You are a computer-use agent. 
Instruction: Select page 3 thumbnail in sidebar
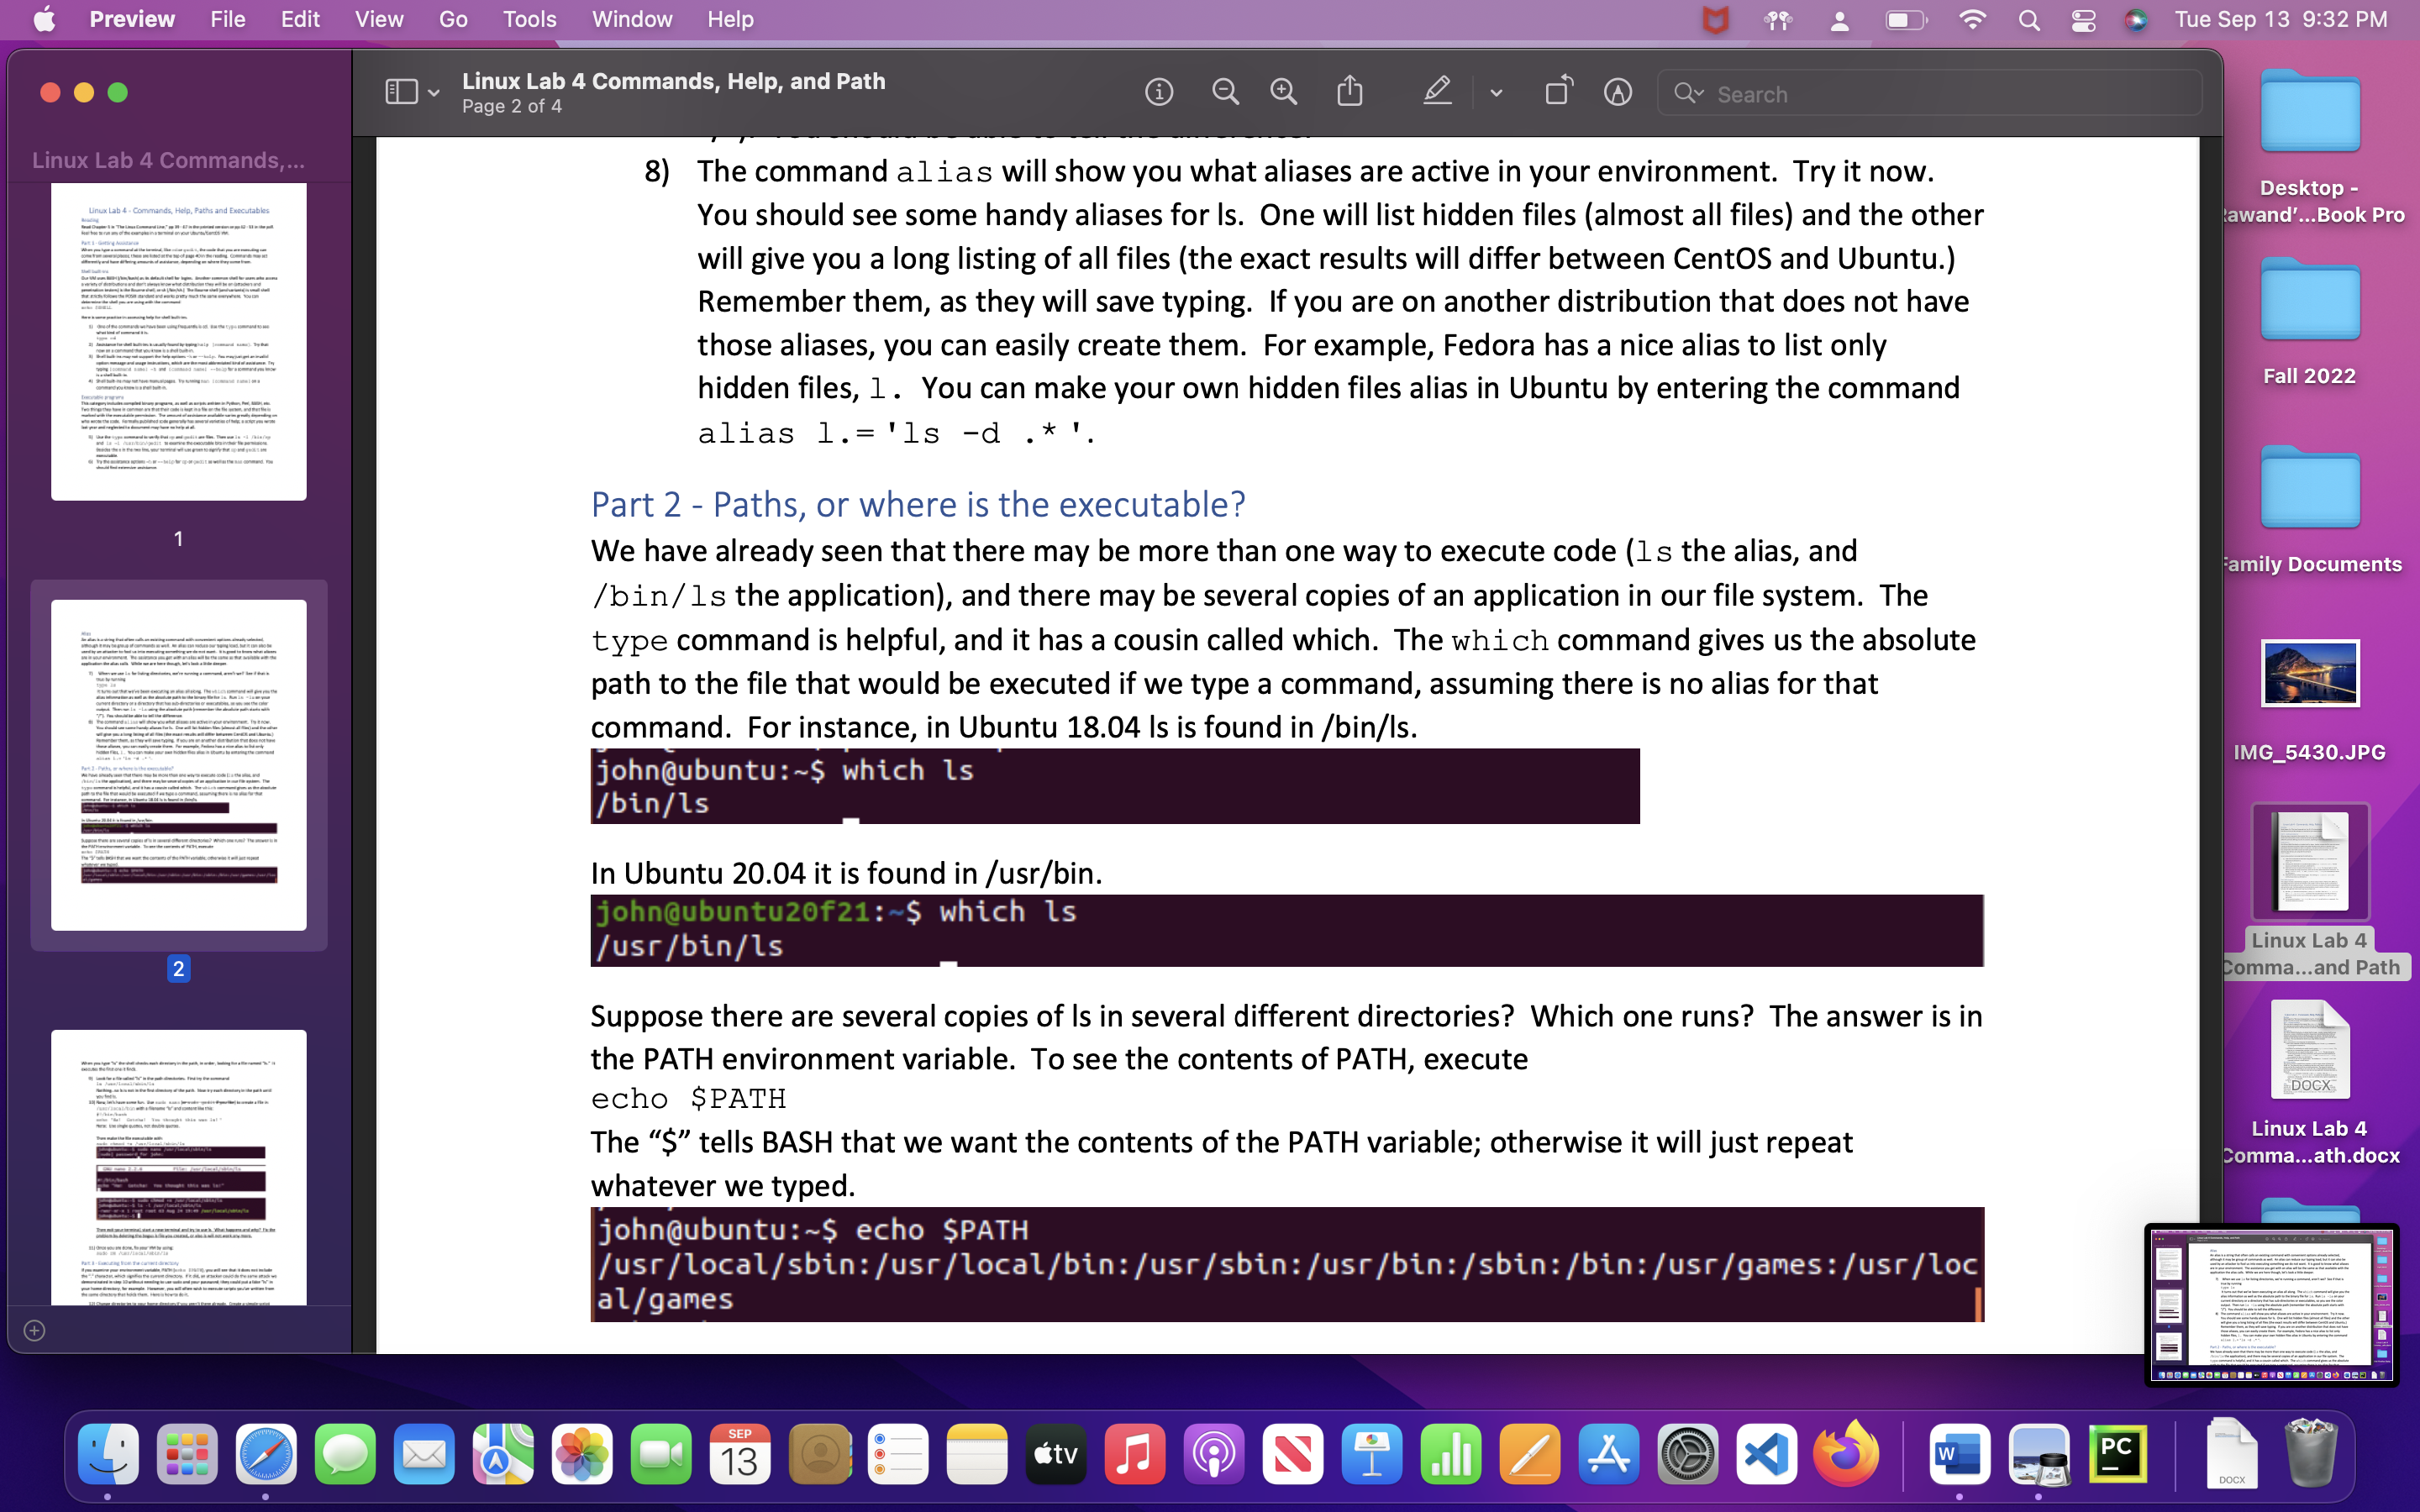pyautogui.click(x=178, y=1166)
